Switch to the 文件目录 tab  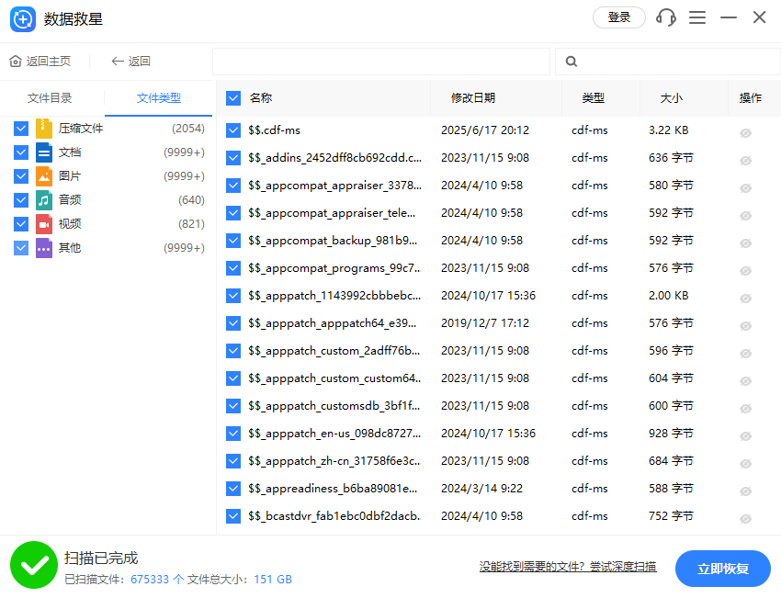click(x=50, y=98)
